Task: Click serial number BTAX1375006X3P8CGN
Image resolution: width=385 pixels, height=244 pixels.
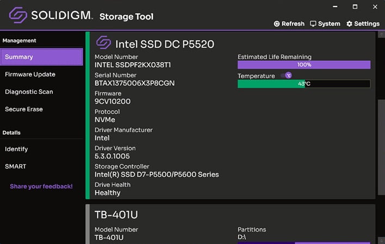Action: pos(134,84)
